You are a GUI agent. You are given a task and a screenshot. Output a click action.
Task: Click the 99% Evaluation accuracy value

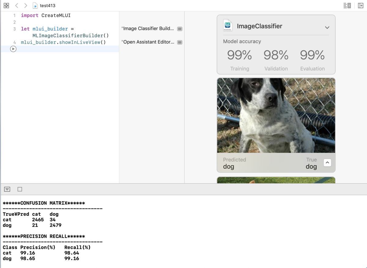(312, 55)
